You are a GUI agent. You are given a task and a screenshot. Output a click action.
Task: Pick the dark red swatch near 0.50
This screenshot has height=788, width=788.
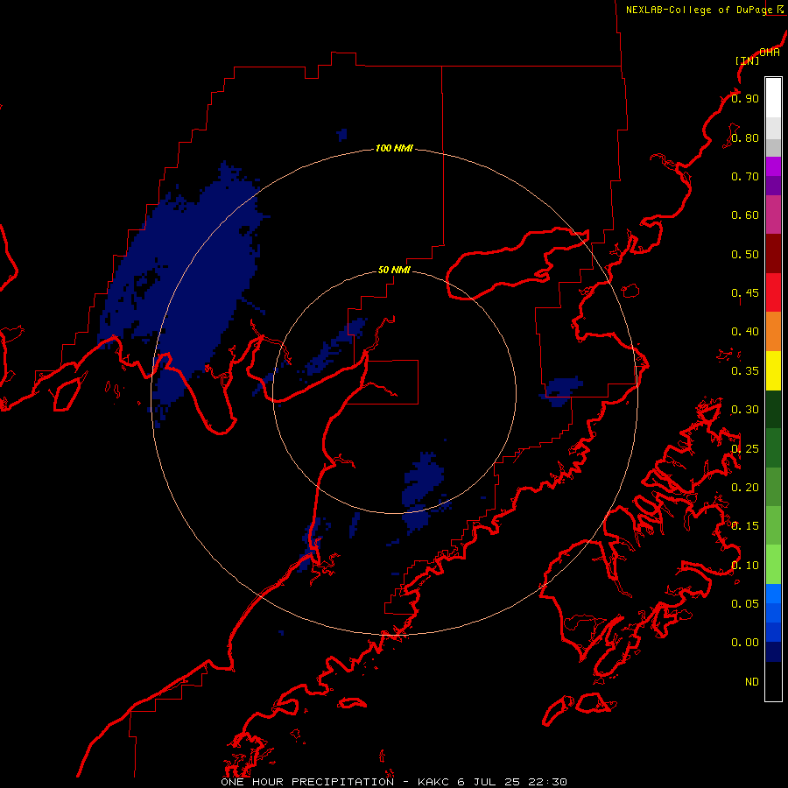tap(773, 254)
